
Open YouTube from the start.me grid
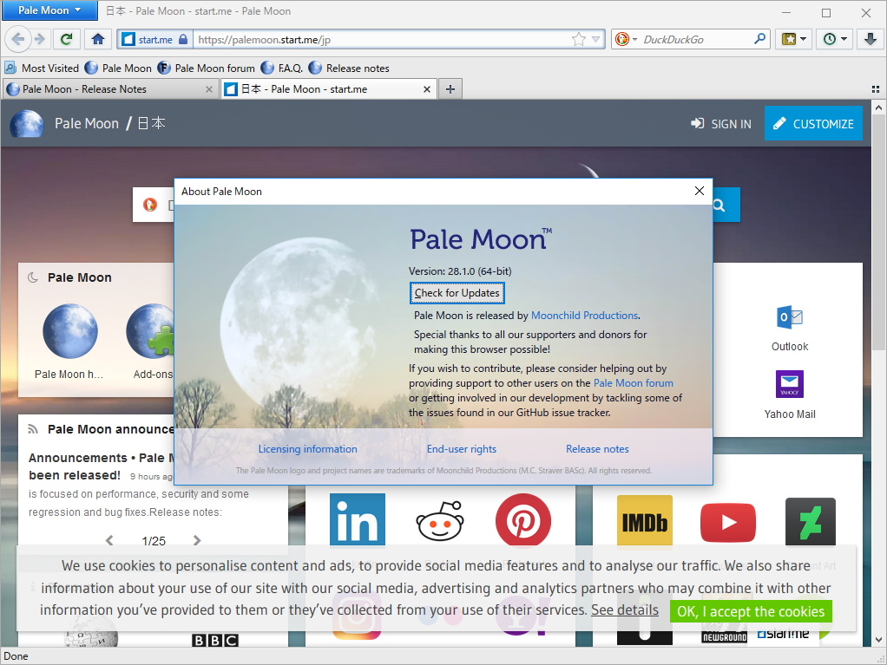[x=727, y=523]
